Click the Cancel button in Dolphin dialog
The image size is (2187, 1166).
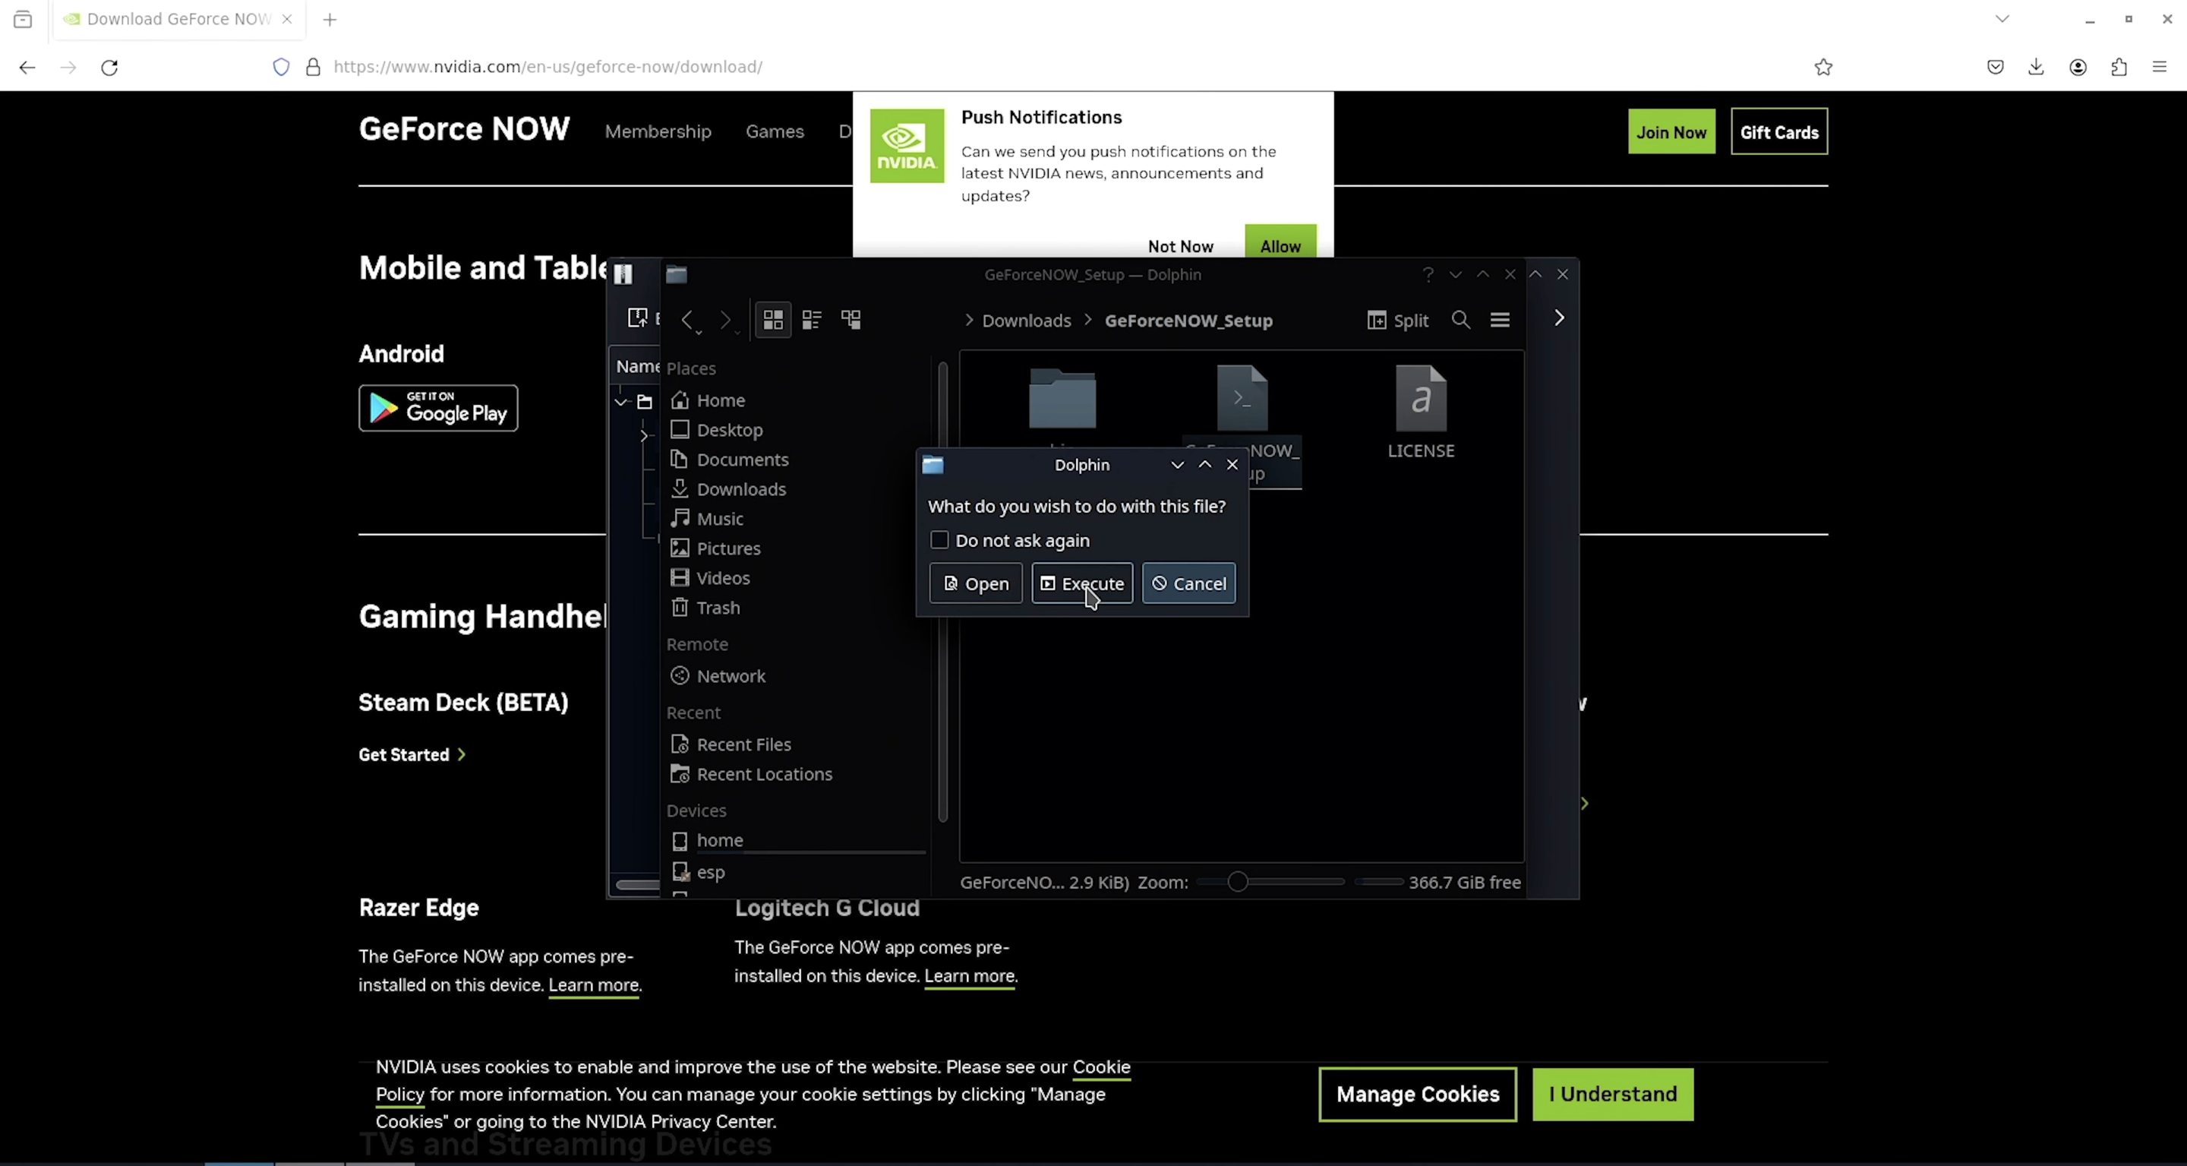click(x=1189, y=583)
